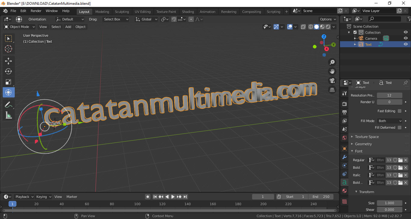Viewport: 411px width, 219px height.
Task: Open Physics properties tab
Action: pyautogui.click(x=345, y=165)
